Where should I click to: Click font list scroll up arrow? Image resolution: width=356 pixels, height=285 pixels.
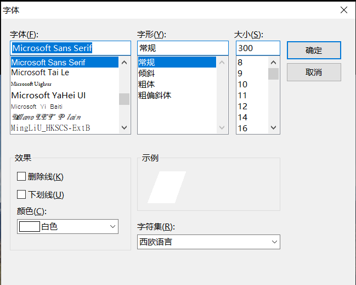124,62
